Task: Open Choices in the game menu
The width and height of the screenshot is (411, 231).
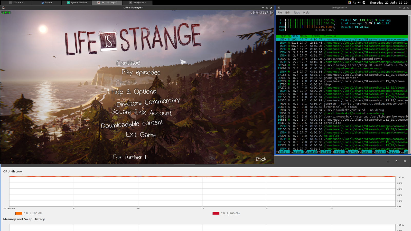Action: 126,82
